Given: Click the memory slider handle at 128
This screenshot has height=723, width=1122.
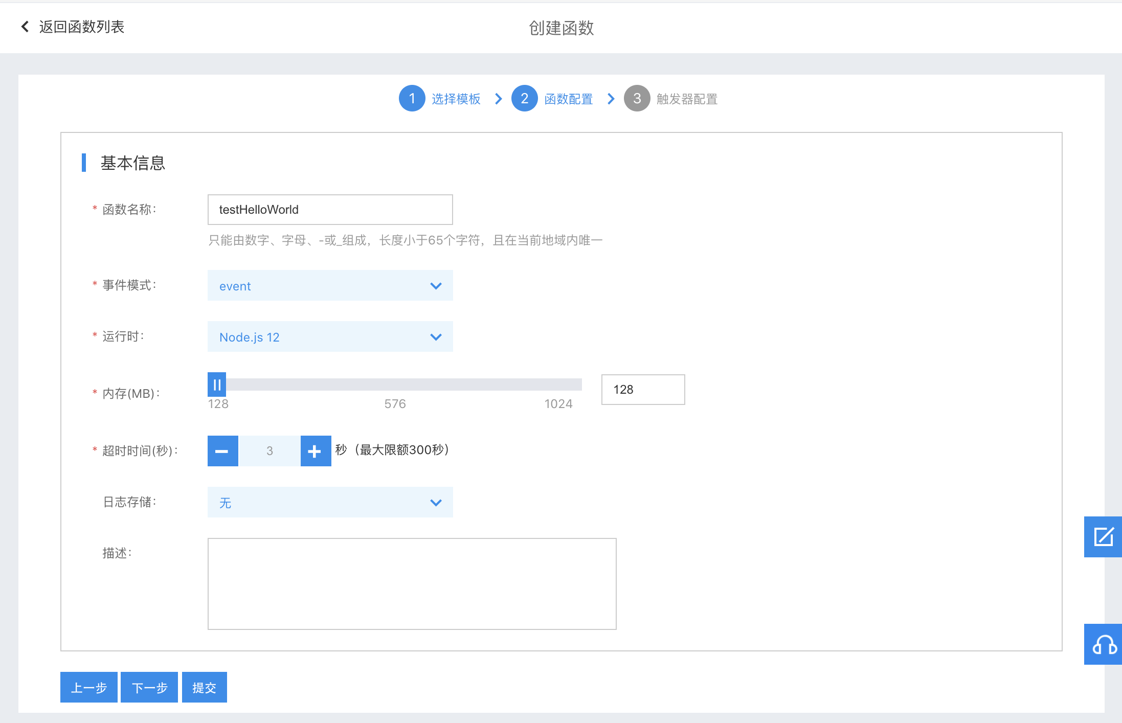Looking at the screenshot, I should click(x=217, y=385).
